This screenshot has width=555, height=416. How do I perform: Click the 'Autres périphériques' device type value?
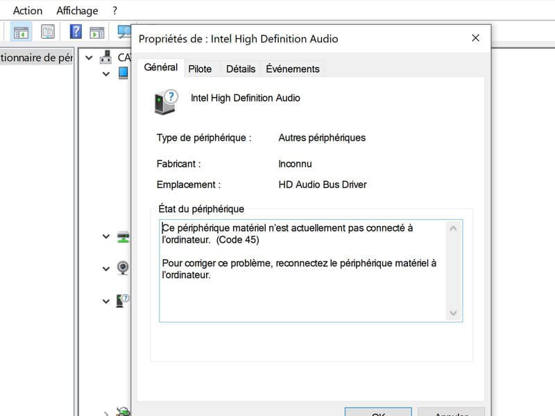(x=322, y=137)
